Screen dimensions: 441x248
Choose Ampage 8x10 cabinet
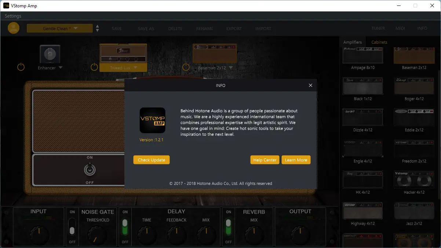363,56
